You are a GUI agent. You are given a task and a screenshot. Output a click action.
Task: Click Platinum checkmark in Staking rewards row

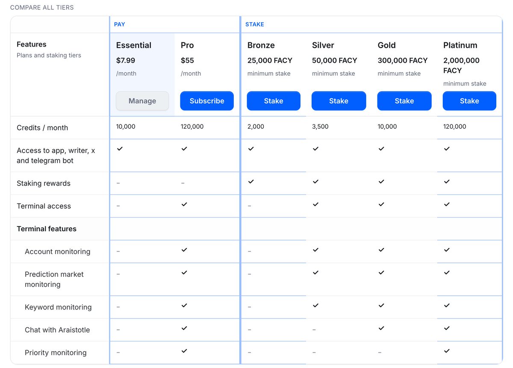tap(447, 182)
